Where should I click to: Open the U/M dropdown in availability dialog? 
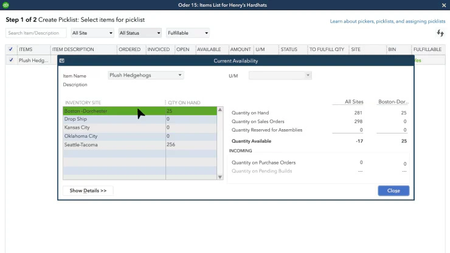point(280,76)
